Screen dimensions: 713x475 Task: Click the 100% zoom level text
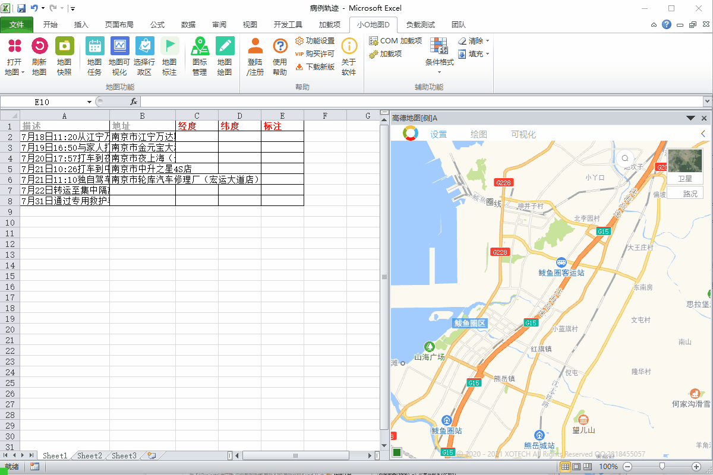[608, 467]
